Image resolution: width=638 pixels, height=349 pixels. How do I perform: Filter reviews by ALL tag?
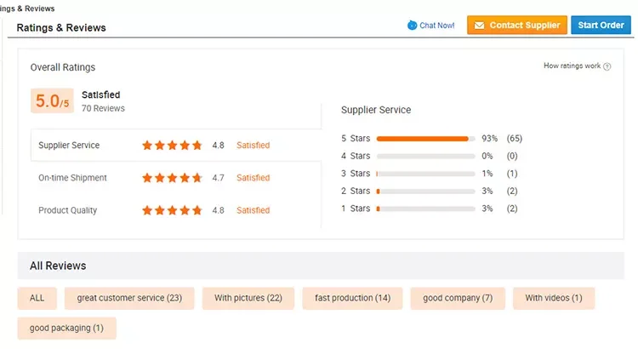tap(37, 298)
